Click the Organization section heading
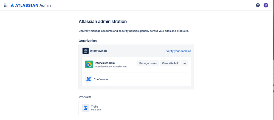 coord(88,41)
